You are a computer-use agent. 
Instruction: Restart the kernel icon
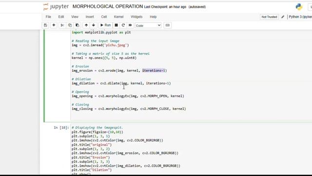(x=123, y=25)
